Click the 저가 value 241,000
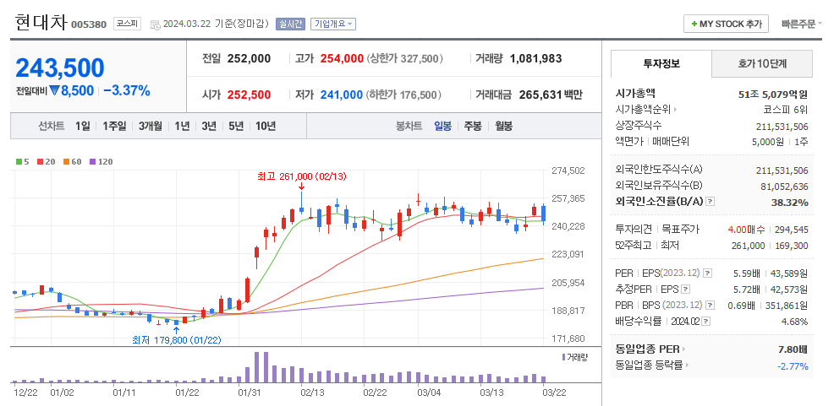This screenshot has width=834, height=406. [342, 95]
